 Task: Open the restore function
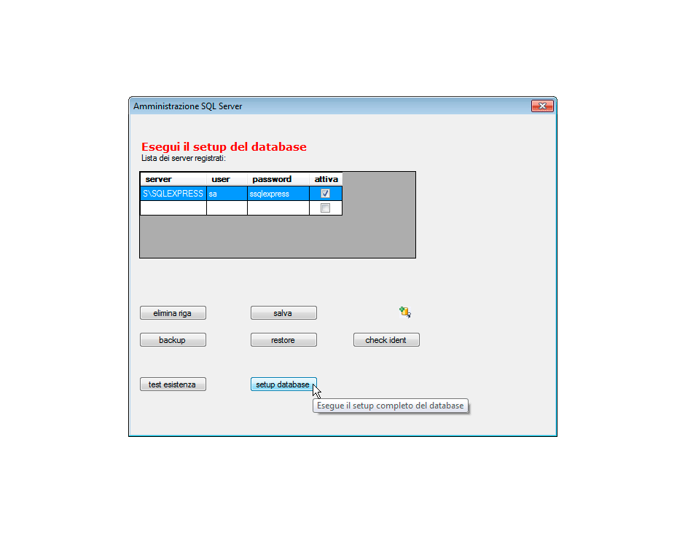click(283, 339)
